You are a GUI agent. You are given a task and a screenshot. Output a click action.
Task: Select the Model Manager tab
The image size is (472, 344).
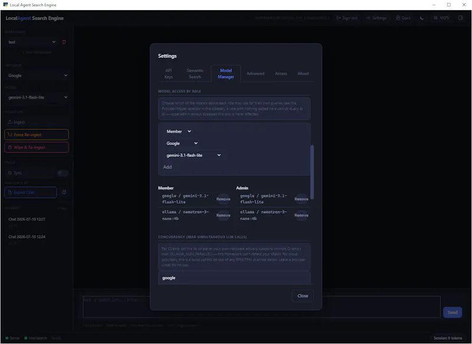(x=226, y=74)
